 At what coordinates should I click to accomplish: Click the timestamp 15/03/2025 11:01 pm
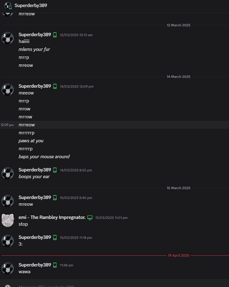[x=111, y=218]
